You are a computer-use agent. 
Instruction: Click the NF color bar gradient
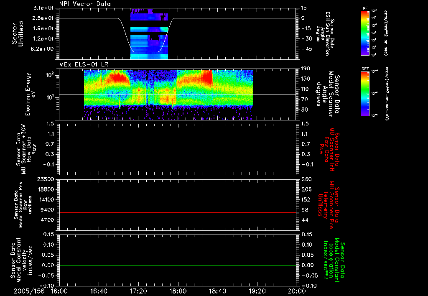[365, 33]
